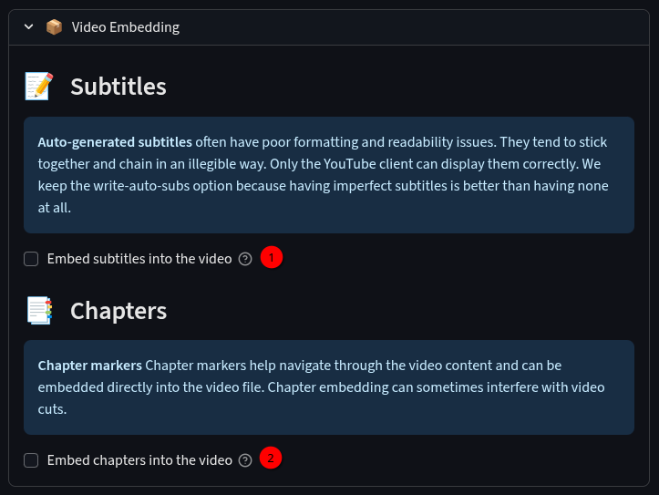Tick the Embed chapters checkbox
Viewport: 659px width, 495px height.
(x=31, y=460)
